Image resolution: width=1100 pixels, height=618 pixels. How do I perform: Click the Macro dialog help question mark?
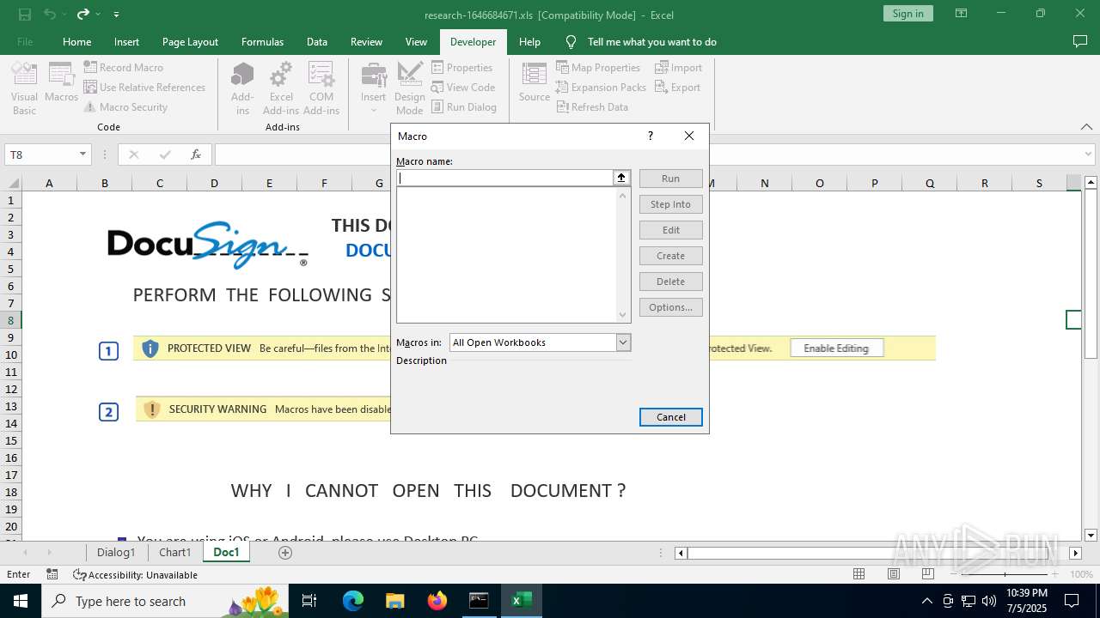650,136
